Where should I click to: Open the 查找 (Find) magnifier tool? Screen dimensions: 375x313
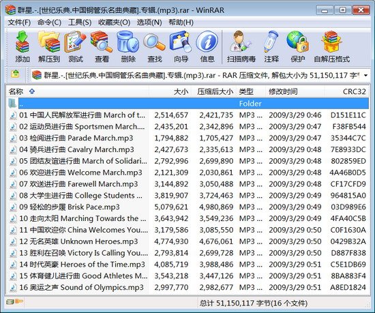point(155,46)
